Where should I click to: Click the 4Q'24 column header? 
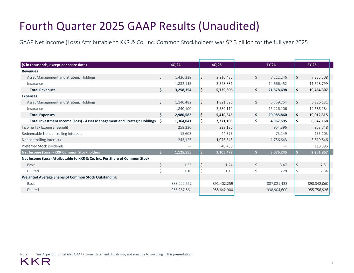(x=175, y=65)
